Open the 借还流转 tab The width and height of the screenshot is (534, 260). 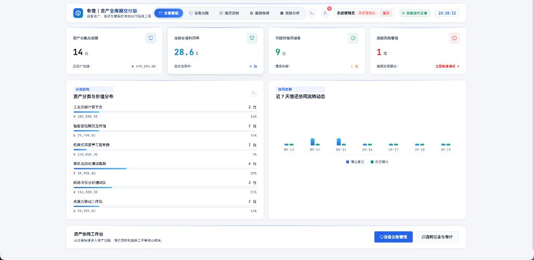point(229,13)
